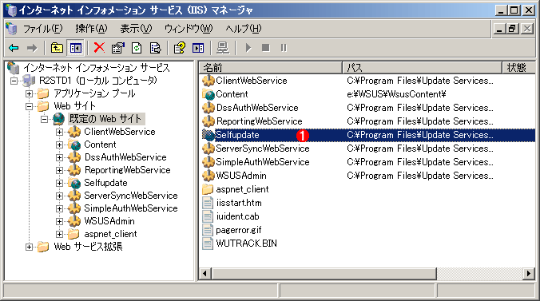Open the ウィンドウ(W) menu
This screenshot has width=540, height=301.
click(x=189, y=29)
